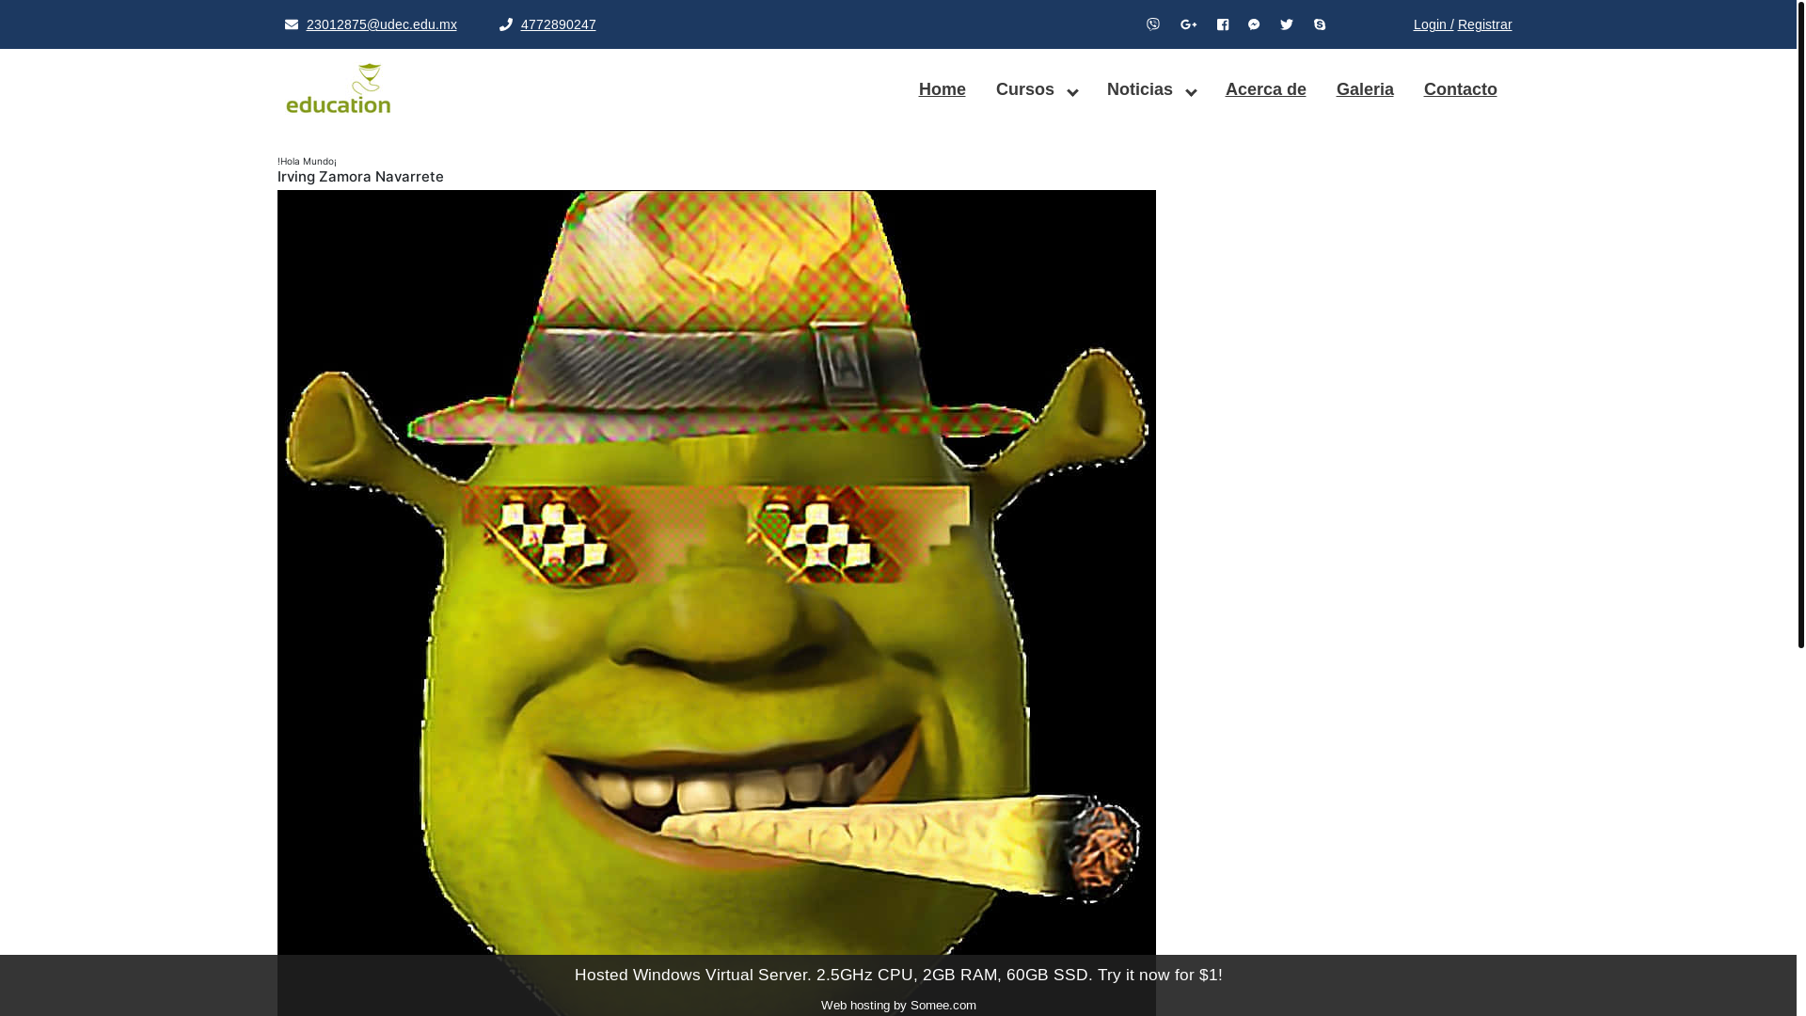The width and height of the screenshot is (1806, 1016).
Task: Open the Registrar link
Action: tap(1485, 24)
